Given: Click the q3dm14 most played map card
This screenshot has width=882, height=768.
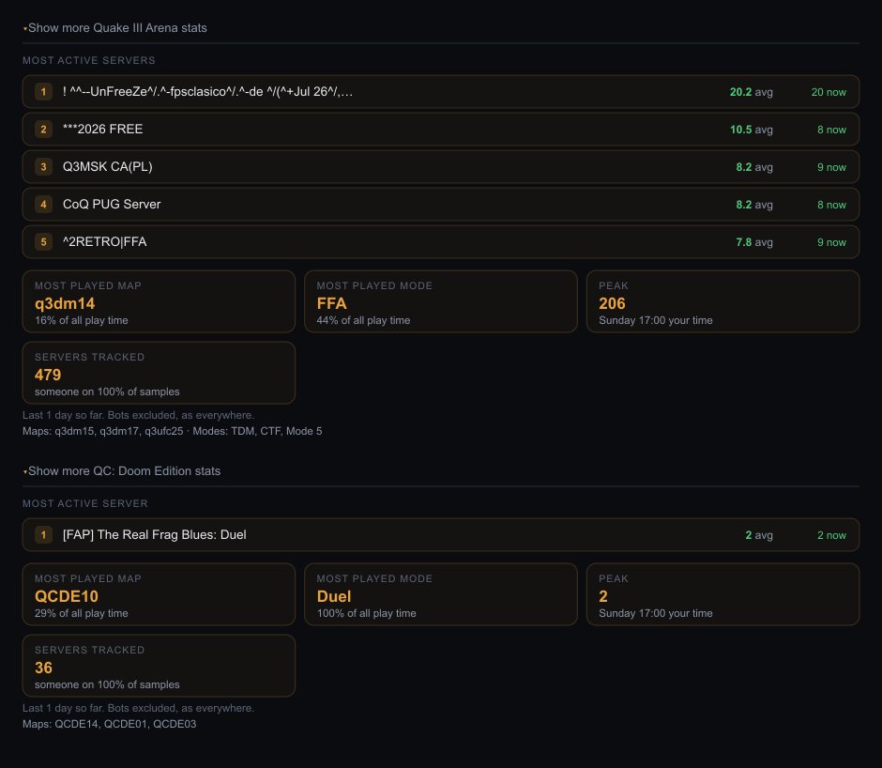Looking at the screenshot, I should [x=159, y=301].
